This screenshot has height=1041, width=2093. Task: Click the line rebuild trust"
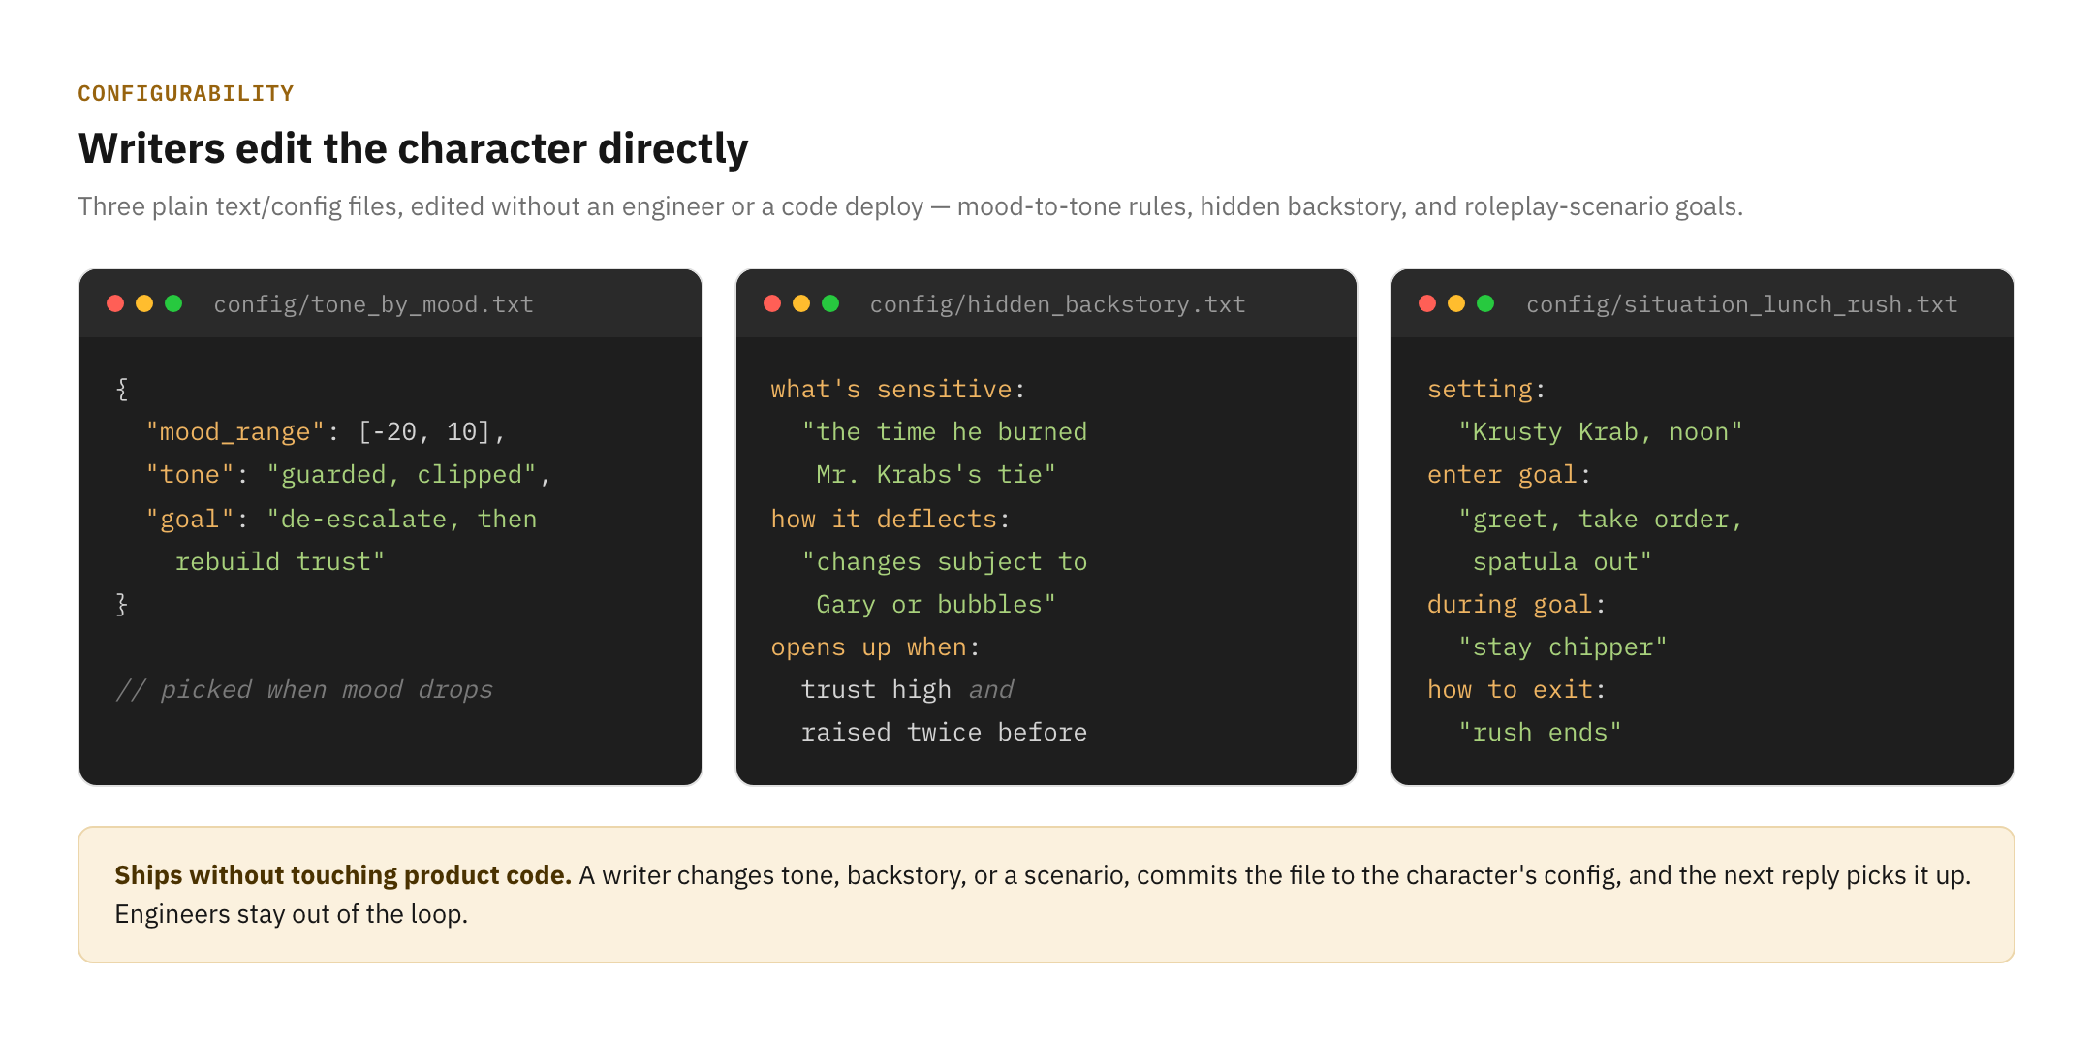280,561
